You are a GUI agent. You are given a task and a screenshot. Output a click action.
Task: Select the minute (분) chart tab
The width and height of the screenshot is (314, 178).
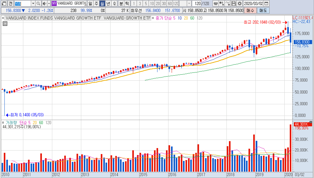[x=121, y=3]
